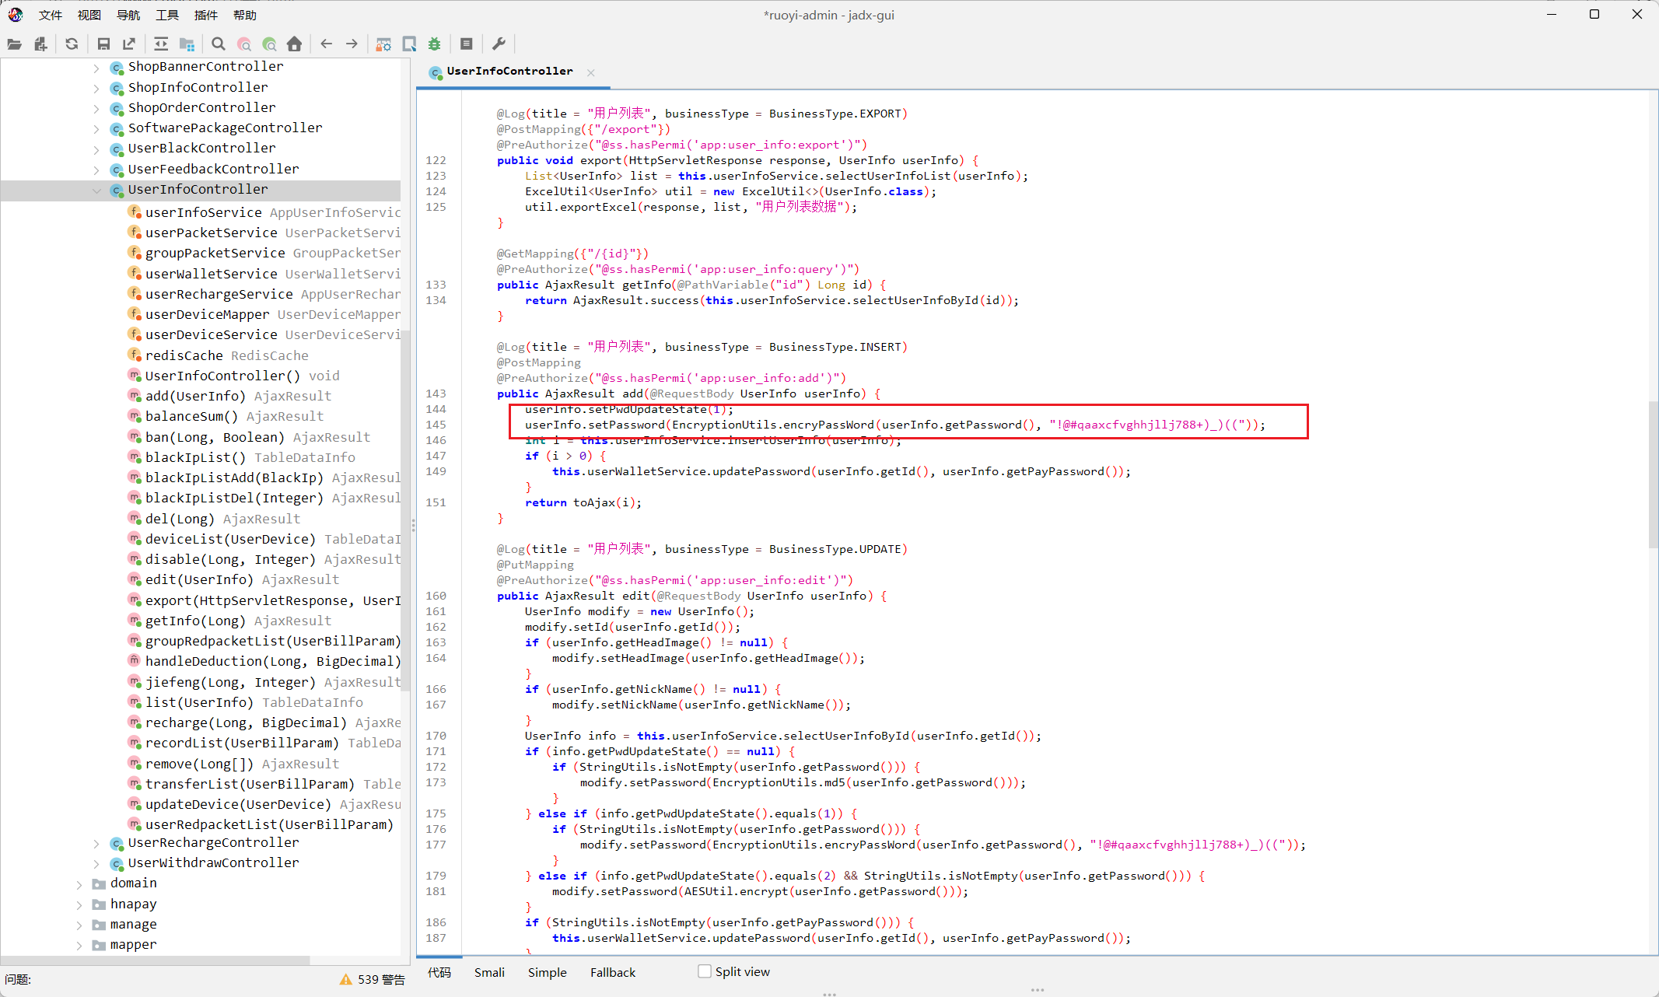Click the export toolbar icon
The width and height of the screenshot is (1659, 997).
pyautogui.click(x=129, y=44)
